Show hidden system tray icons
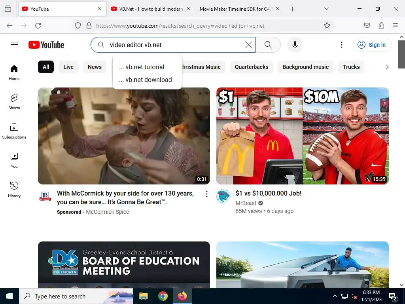Viewport: 405px width, 304px height. (335, 296)
